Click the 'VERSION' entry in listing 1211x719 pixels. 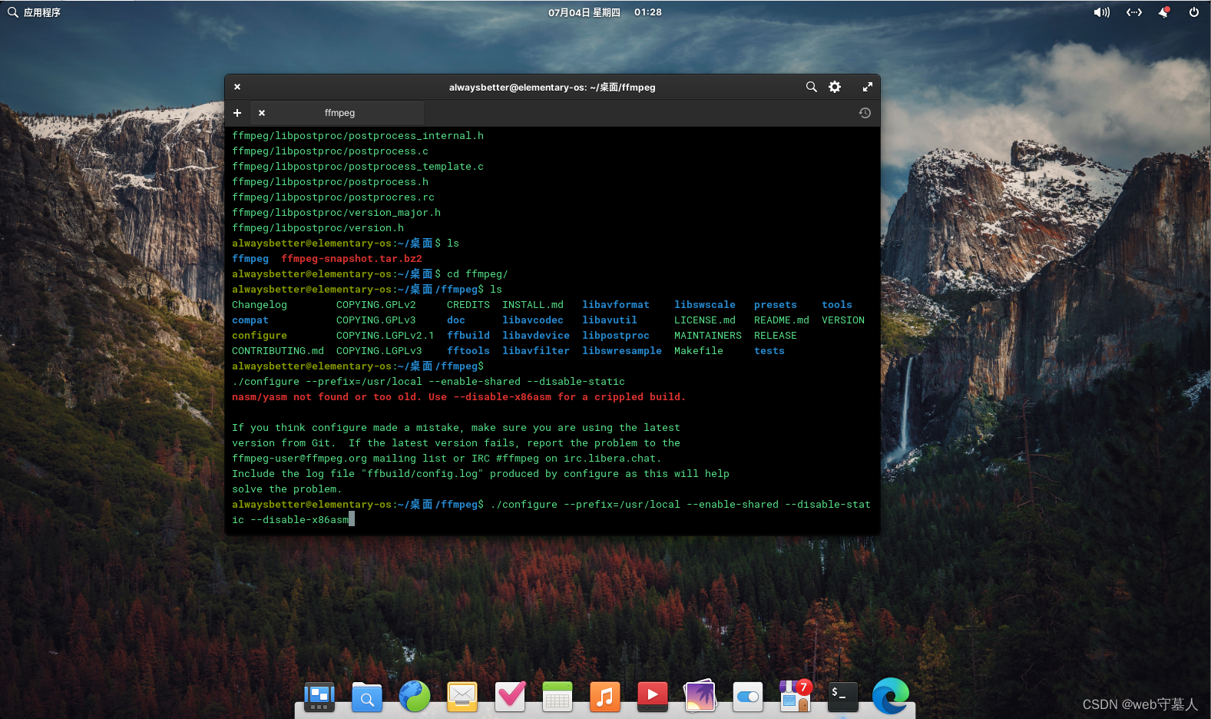(x=843, y=320)
